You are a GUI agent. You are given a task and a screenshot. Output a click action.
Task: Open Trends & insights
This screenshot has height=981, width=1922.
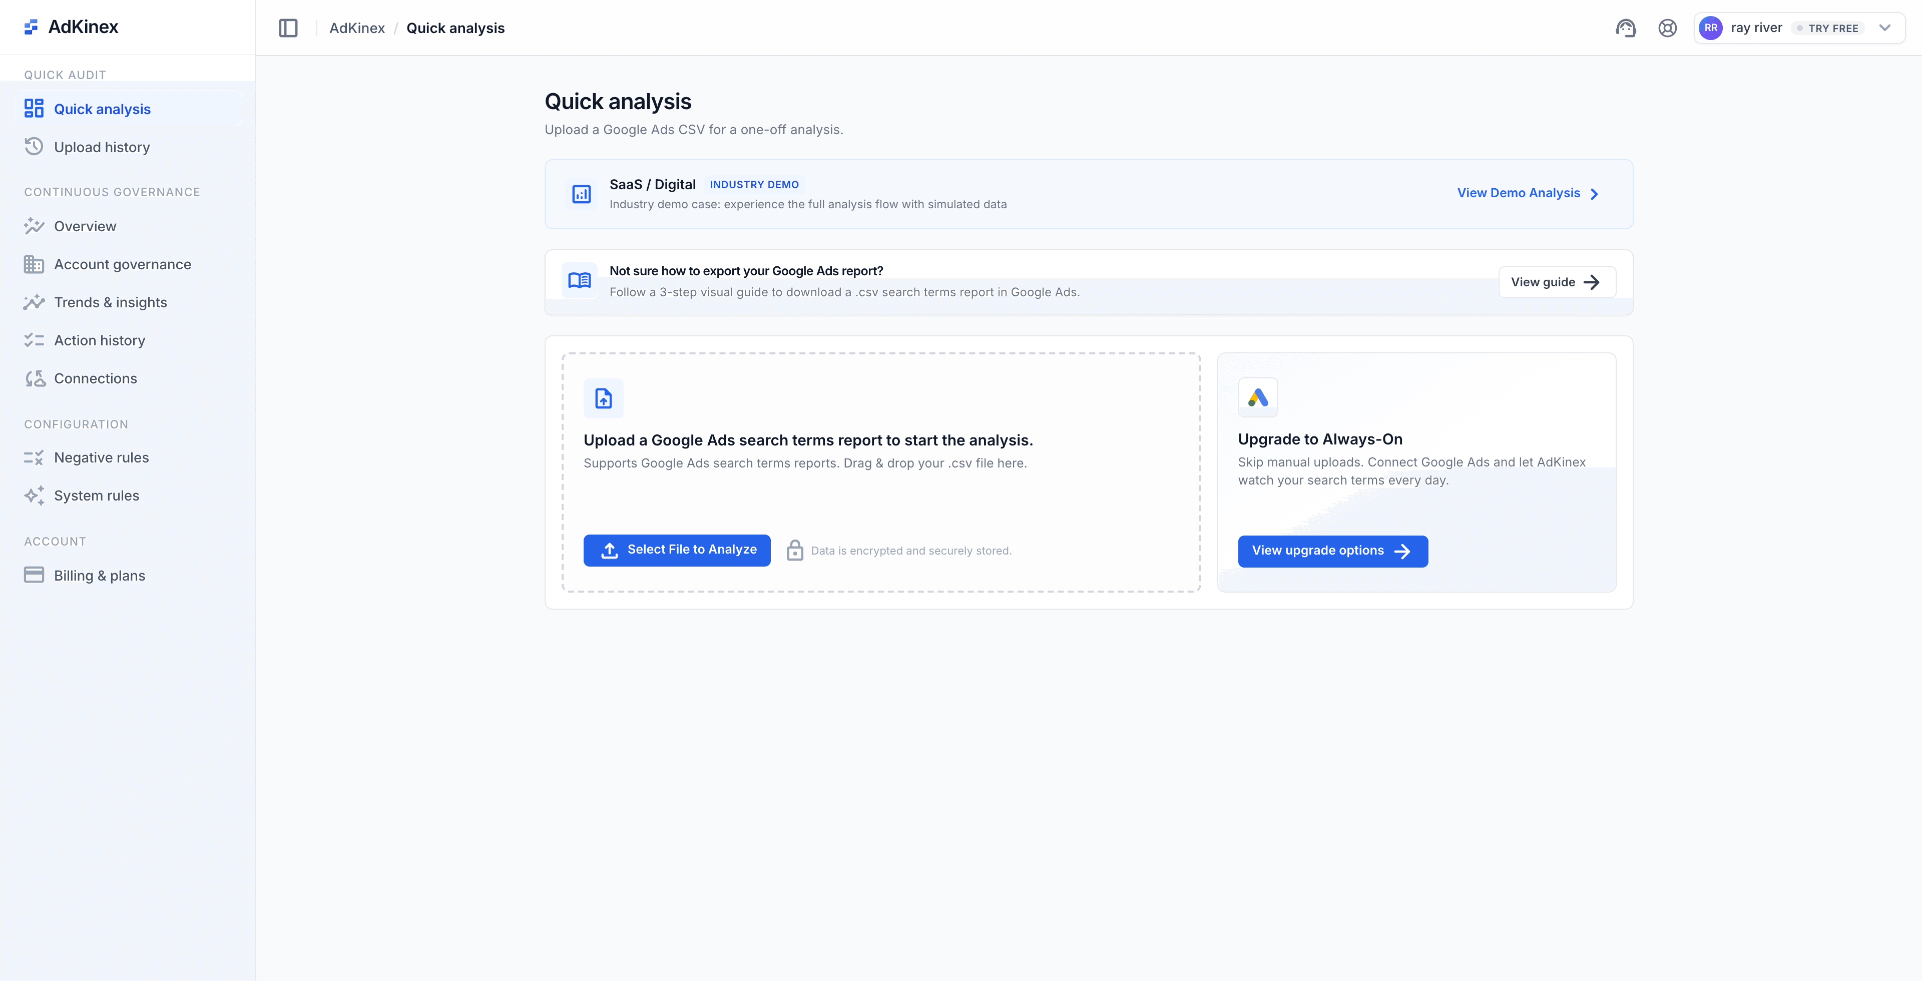(x=128, y=302)
